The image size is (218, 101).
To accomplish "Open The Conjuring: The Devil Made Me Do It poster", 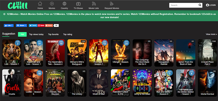I will (142, 53).
